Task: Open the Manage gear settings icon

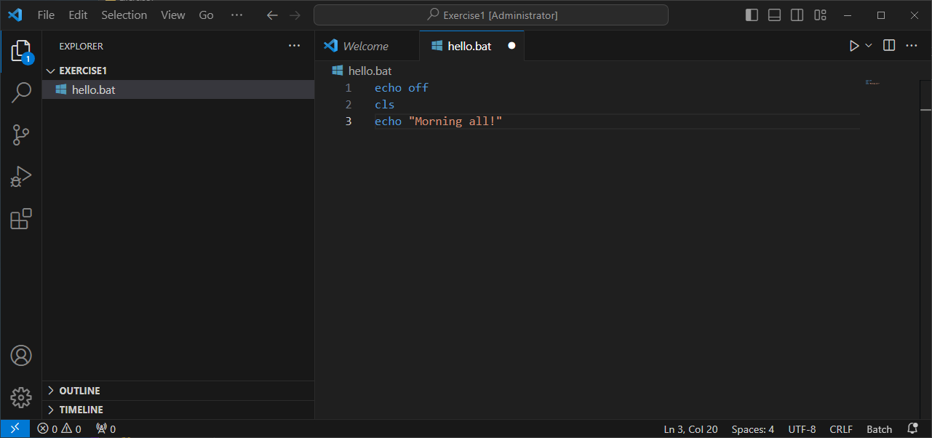Action: click(x=21, y=397)
